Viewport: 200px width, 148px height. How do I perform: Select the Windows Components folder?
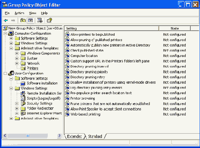43,53
